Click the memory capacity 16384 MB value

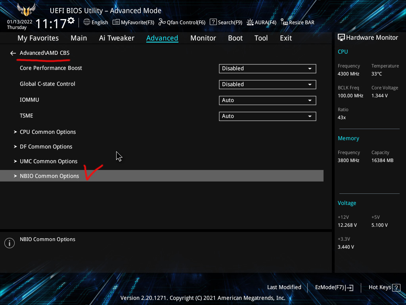383,160
